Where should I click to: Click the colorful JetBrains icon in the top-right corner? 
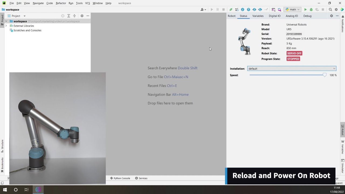(342, 9)
